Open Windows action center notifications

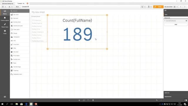(185, 104)
